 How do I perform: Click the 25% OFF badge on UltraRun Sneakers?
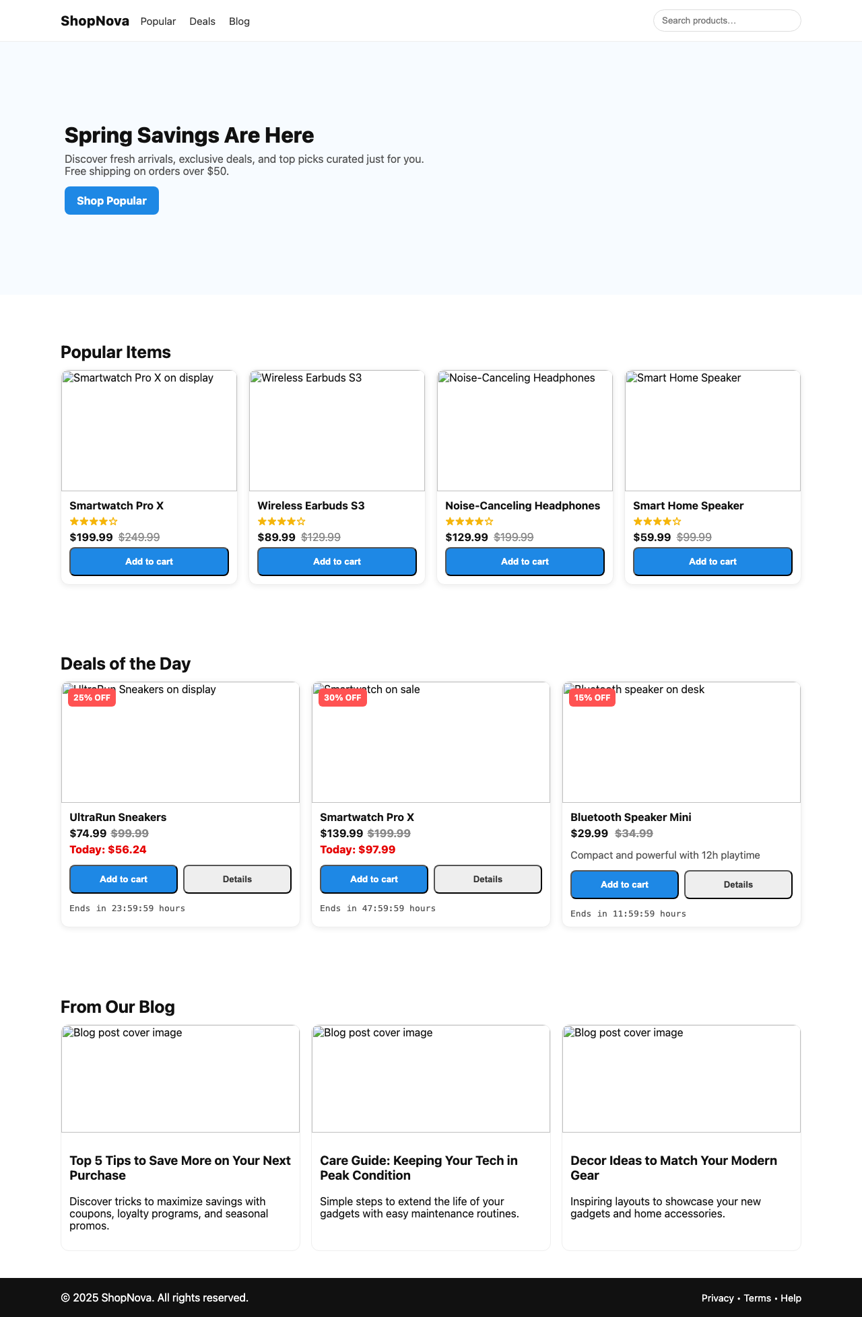pyautogui.click(x=92, y=697)
